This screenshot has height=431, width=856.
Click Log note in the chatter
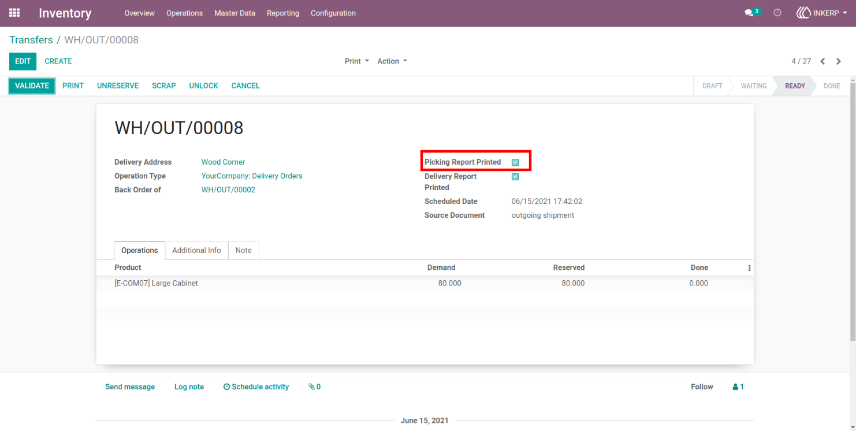click(x=189, y=387)
